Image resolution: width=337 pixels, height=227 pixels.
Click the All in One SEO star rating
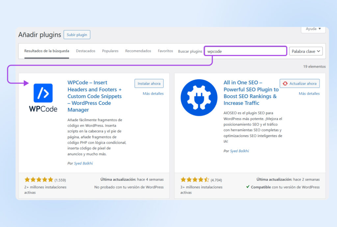click(x=195, y=180)
